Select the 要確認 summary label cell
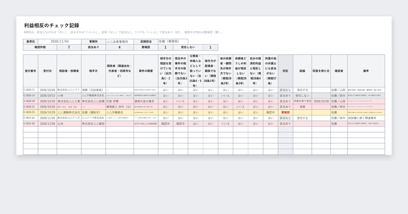Viewport: 408px width, 214px height. (146, 47)
